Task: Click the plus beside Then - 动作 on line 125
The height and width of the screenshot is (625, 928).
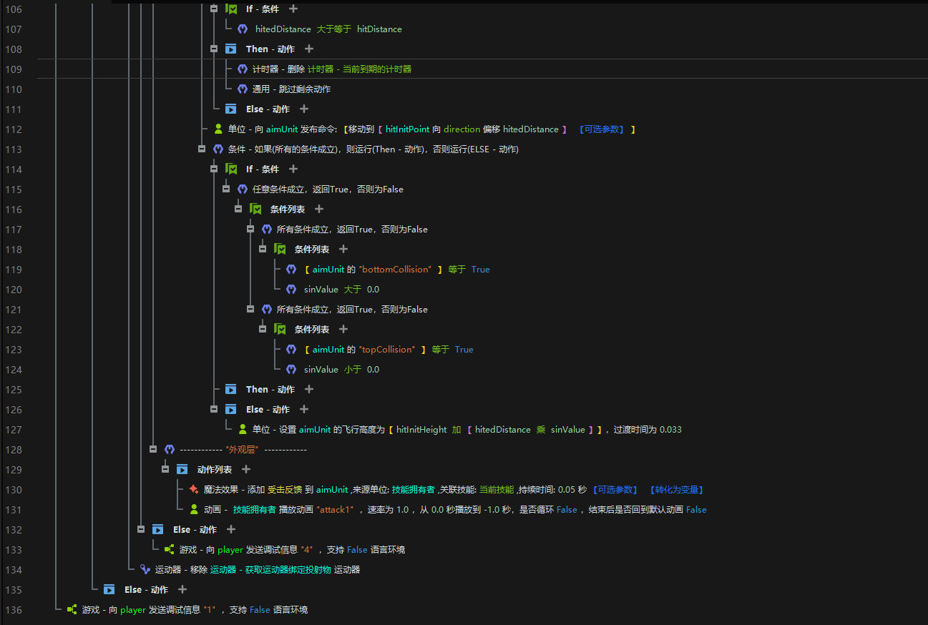Action: coord(309,389)
